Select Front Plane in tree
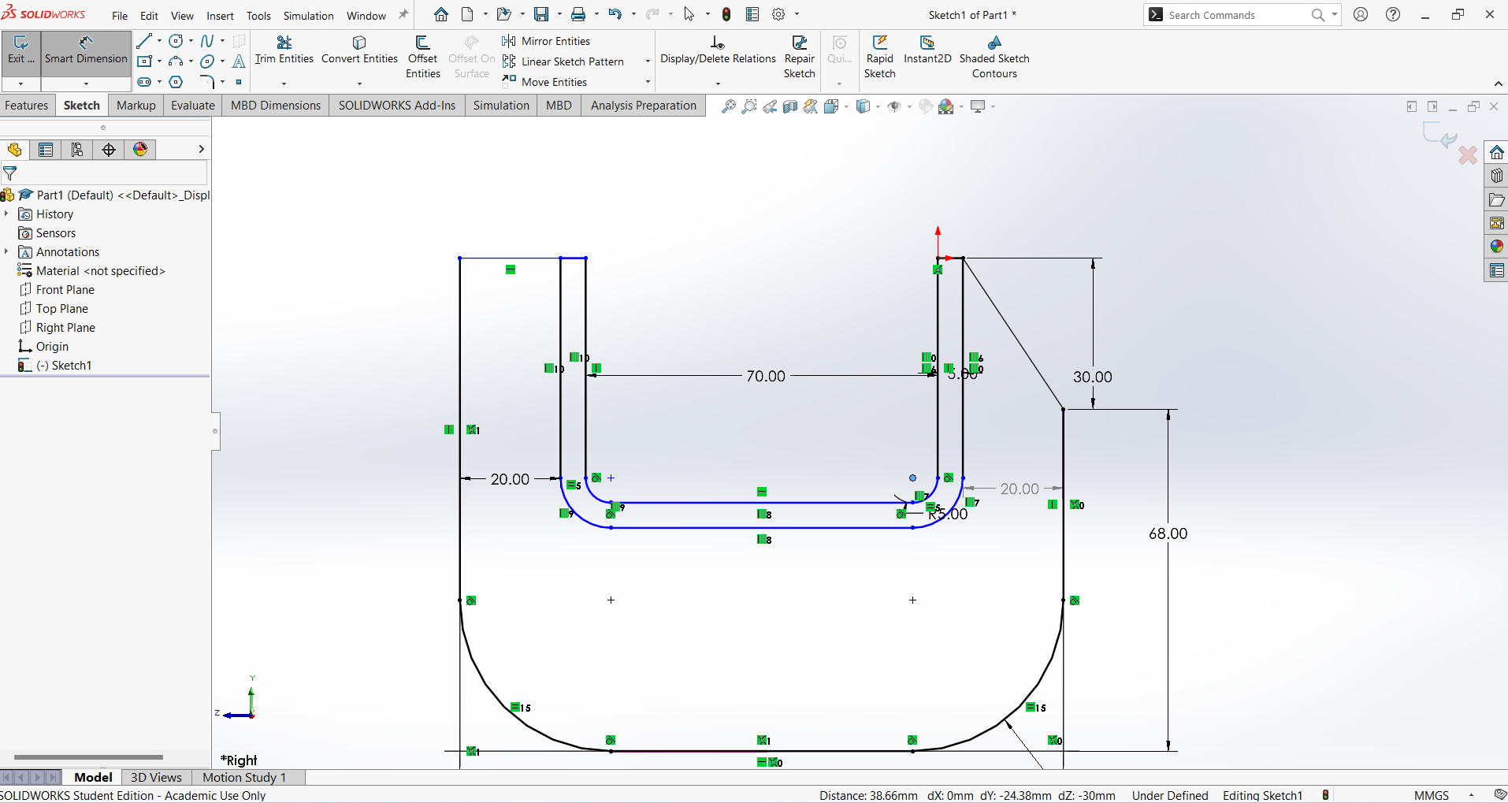Viewport: 1508px width, 803px height. (57, 290)
